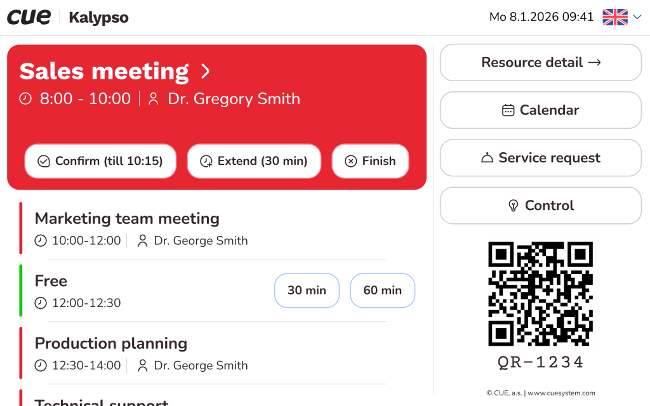The width and height of the screenshot is (650, 406).
Task: Open Sales meeting details via arrow chevron
Action: pos(205,71)
